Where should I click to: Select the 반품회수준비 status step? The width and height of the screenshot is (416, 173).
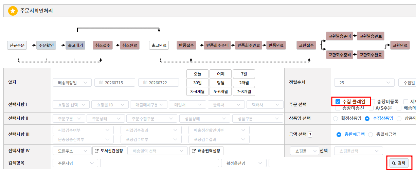click(217, 45)
